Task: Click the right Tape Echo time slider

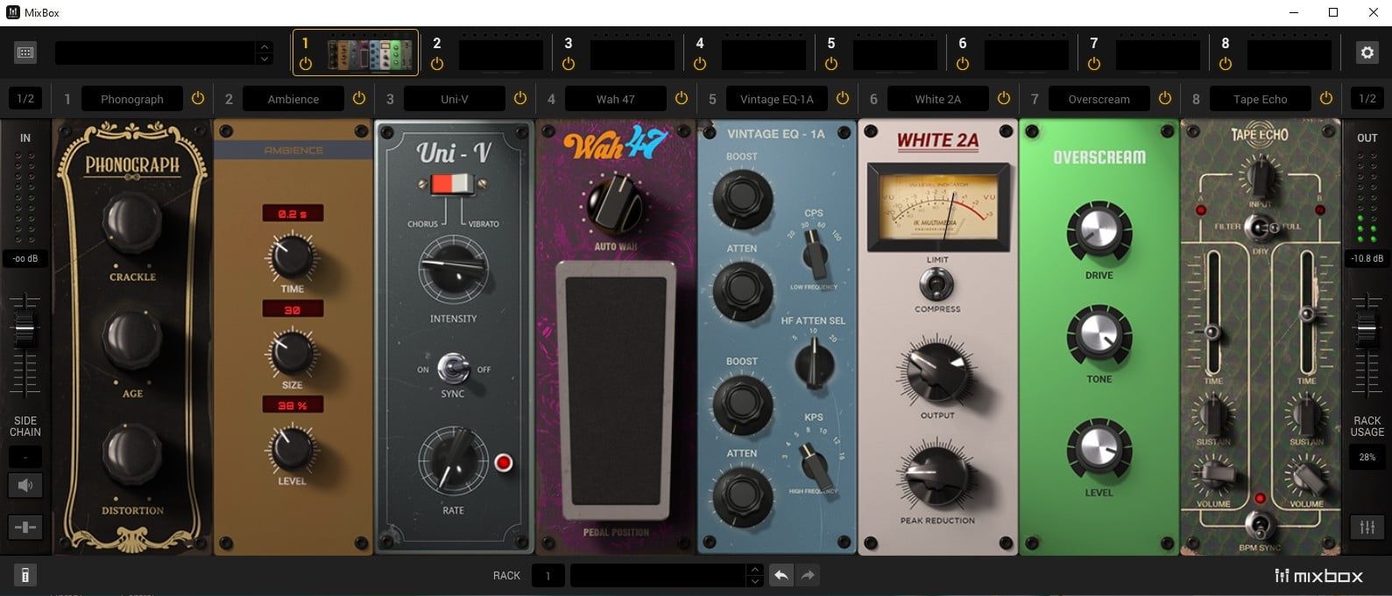Action: tap(1306, 313)
